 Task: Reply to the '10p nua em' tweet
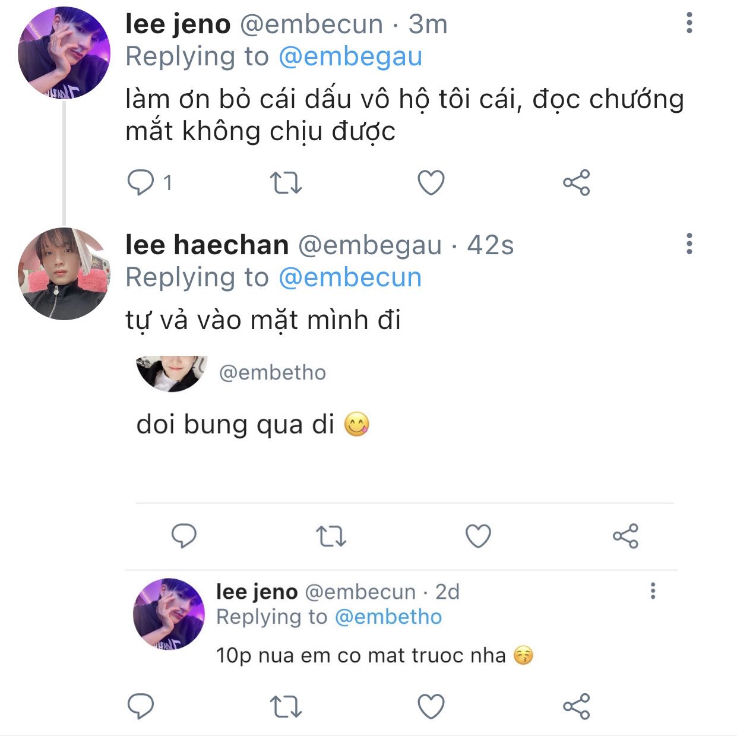(141, 706)
